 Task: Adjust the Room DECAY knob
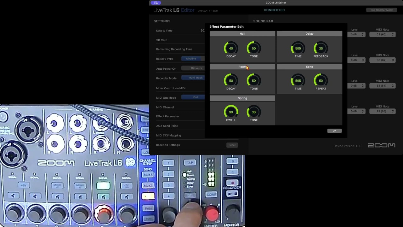(x=231, y=81)
